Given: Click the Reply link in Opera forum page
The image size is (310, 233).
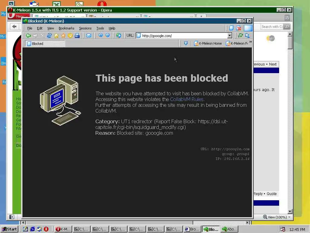Looking at the screenshot, I should [x=258, y=194].
